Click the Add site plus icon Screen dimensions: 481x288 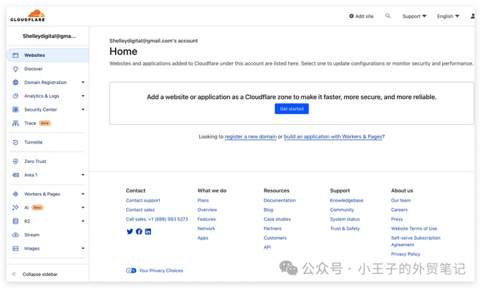351,16
